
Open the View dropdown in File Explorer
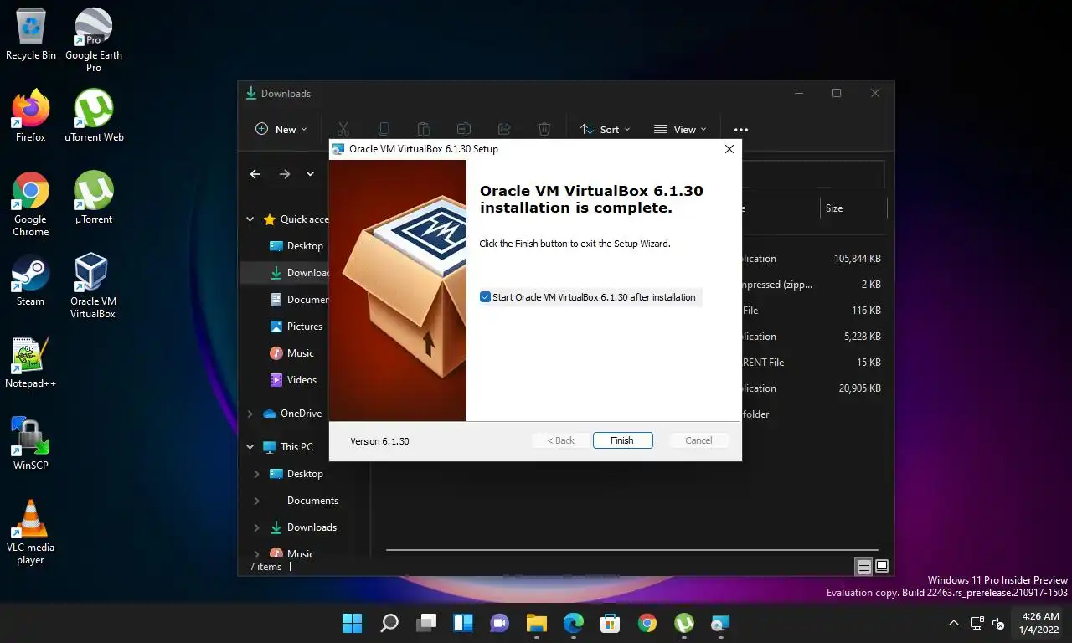(680, 130)
